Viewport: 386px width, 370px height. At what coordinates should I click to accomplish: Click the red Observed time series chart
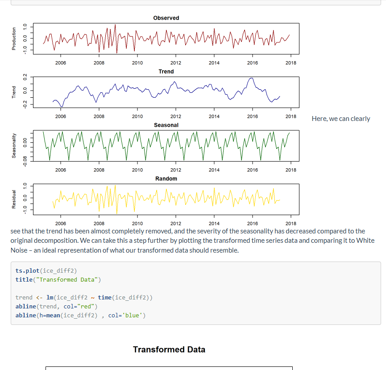point(166,38)
